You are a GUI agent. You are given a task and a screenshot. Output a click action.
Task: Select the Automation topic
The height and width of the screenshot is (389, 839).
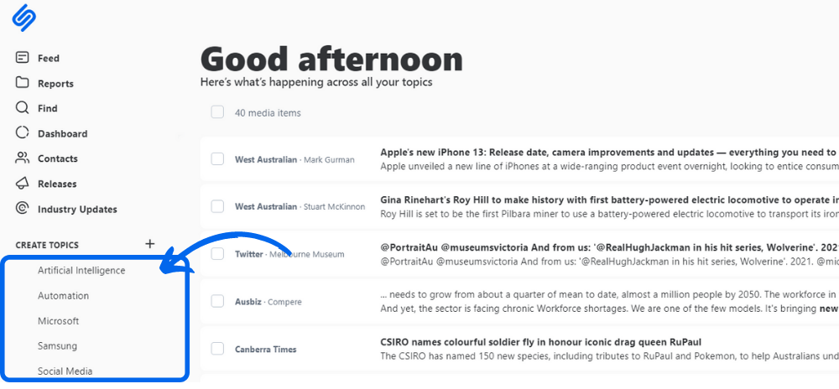coord(63,295)
